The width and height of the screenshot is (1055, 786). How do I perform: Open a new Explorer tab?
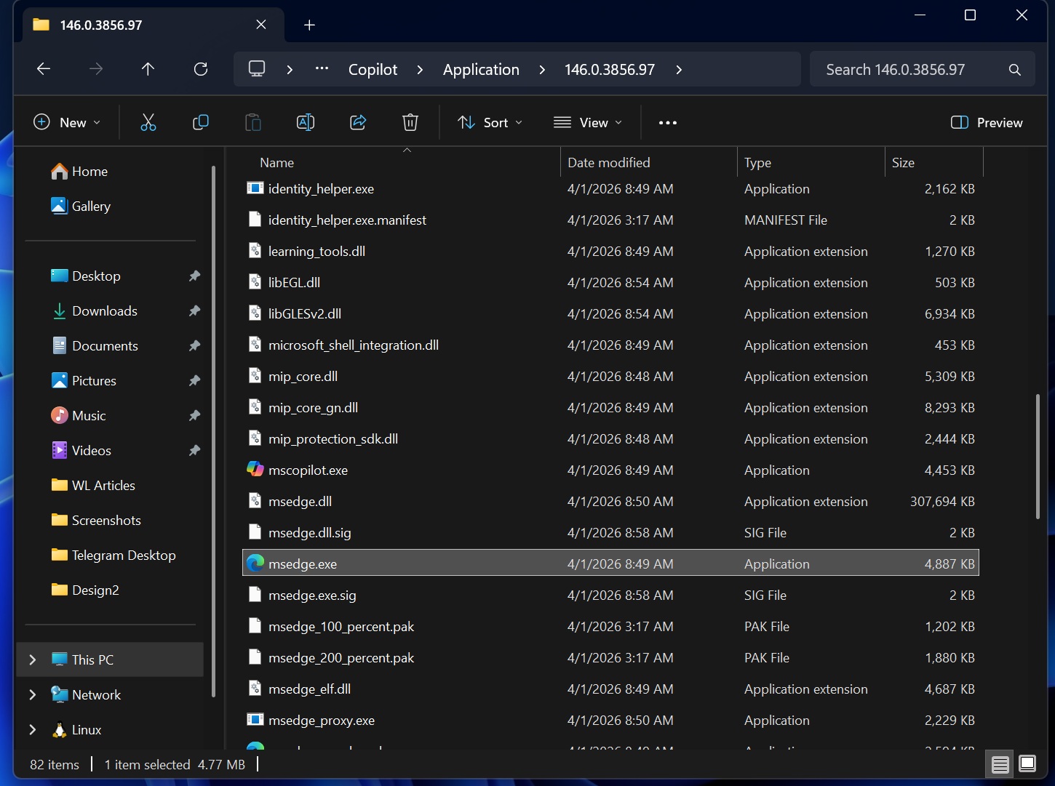[x=309, y=25]
